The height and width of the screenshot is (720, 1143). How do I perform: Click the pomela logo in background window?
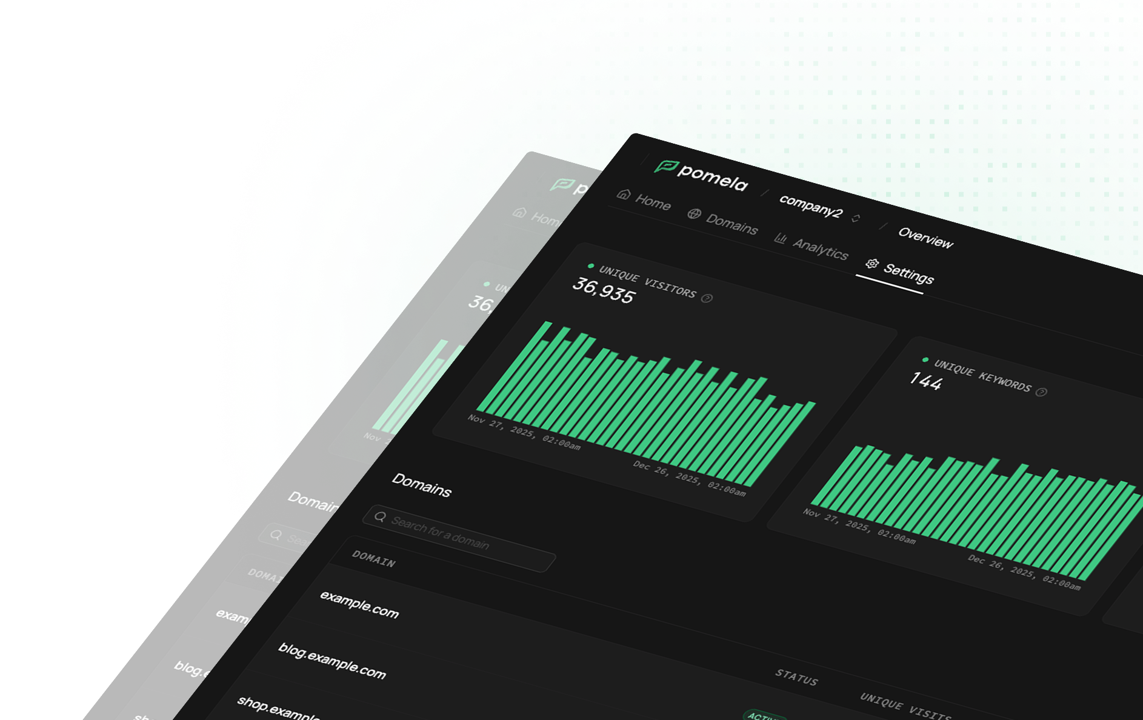click(570, 186)
